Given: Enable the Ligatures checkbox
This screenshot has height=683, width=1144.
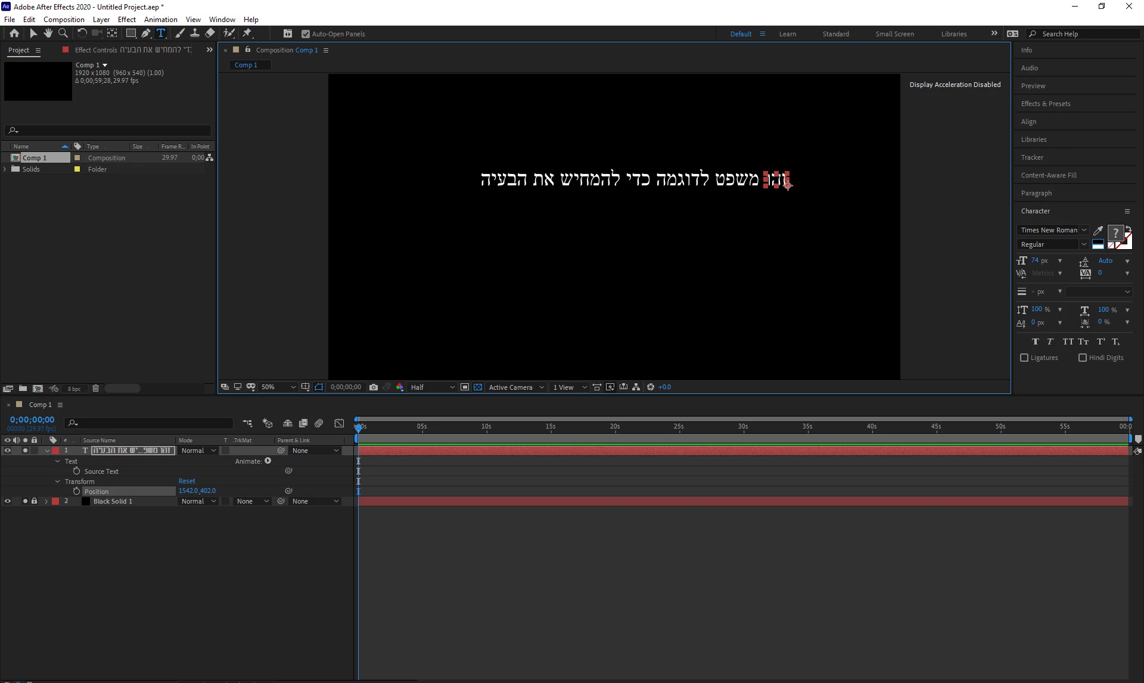Looking at the screenshot, I should [x=1024, y=358].
